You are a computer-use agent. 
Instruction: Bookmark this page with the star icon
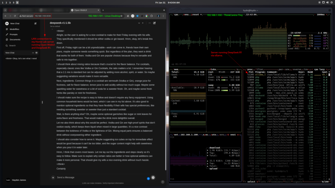tap(122, 16)
